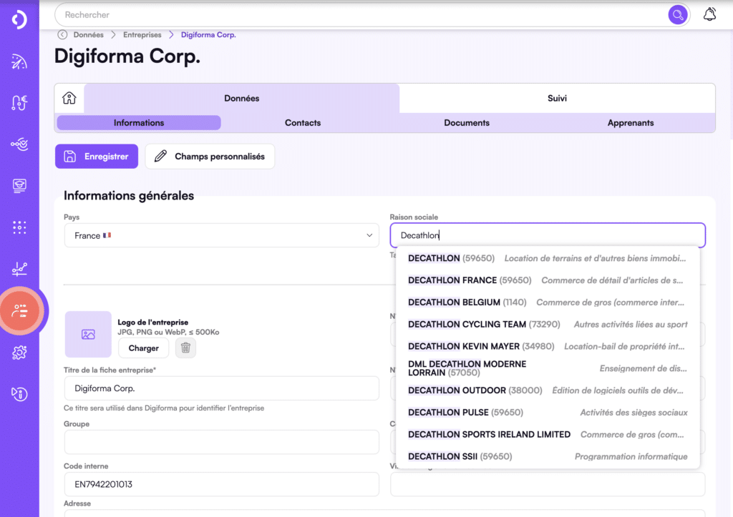Select the Contacts sub-tab
The image size is (733, 517).
(303, 123)
